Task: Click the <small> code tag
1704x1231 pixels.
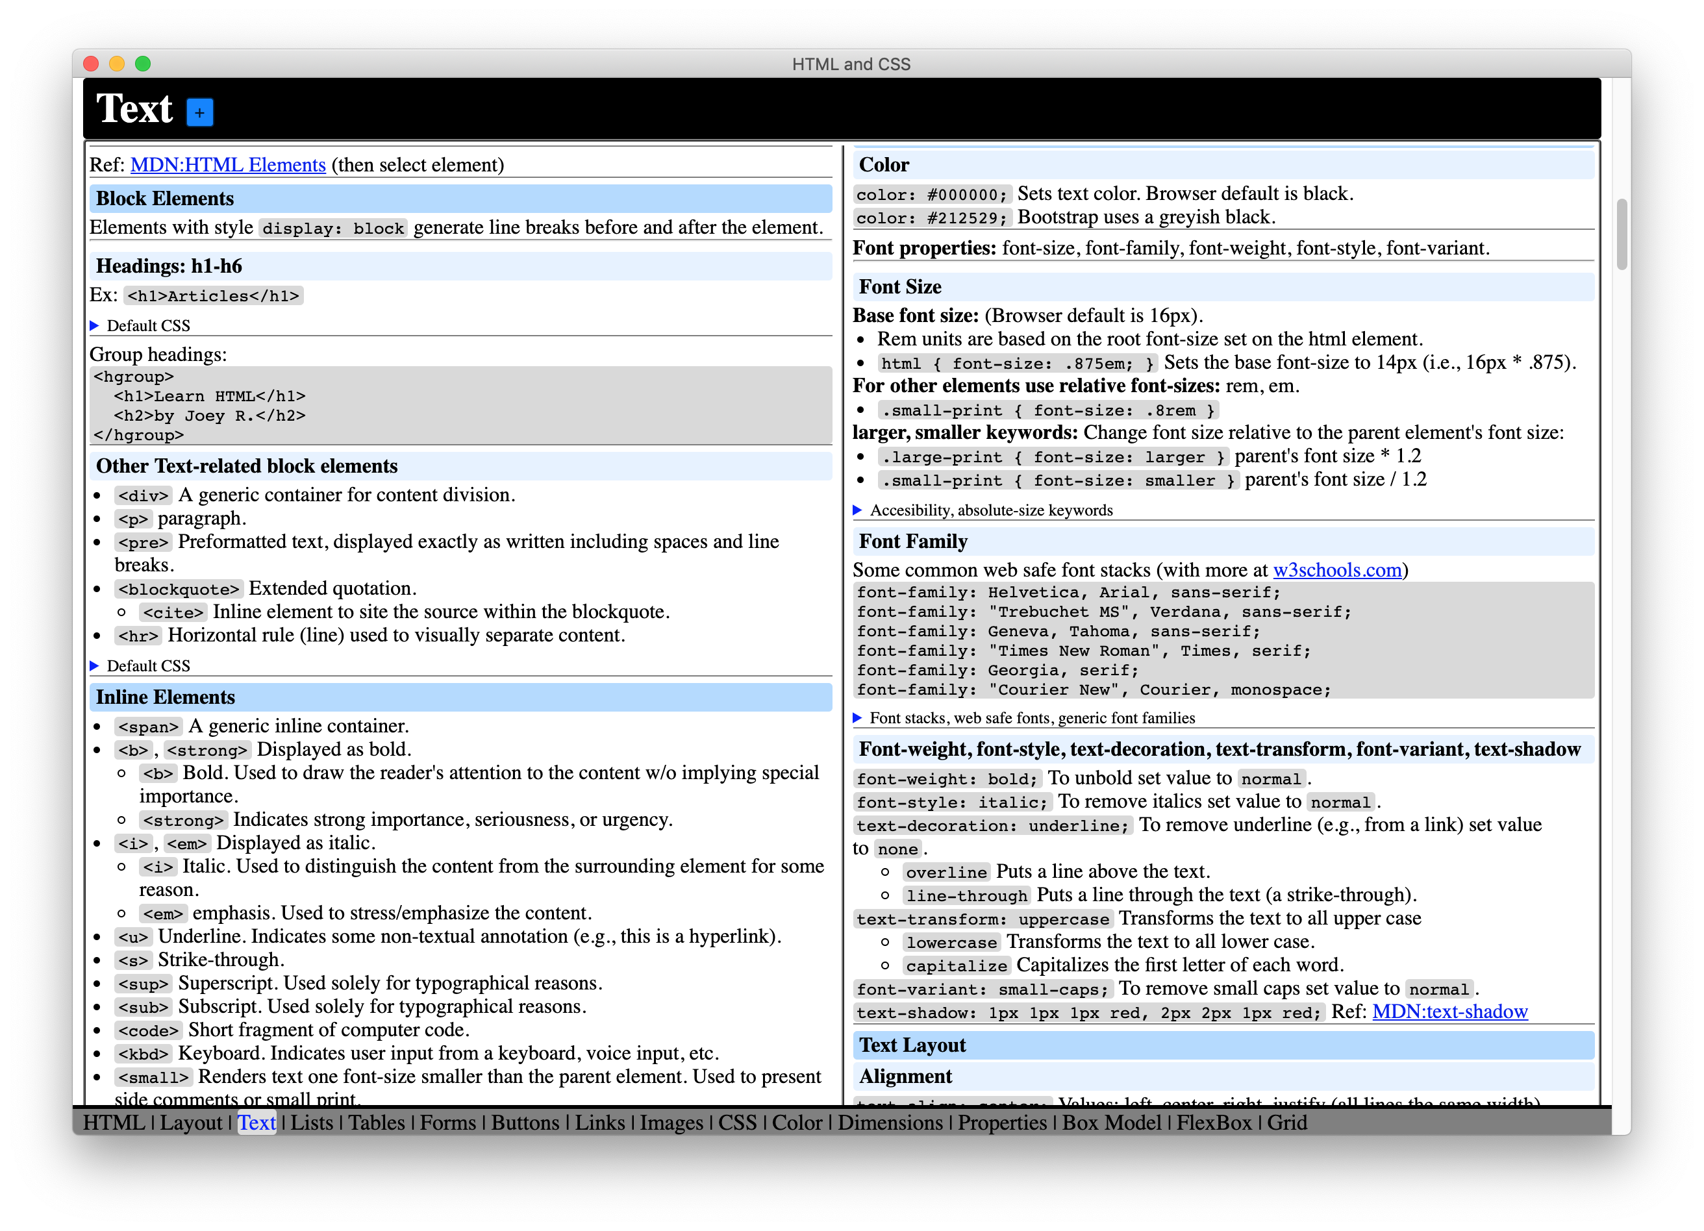Action: pos(153,1078)
